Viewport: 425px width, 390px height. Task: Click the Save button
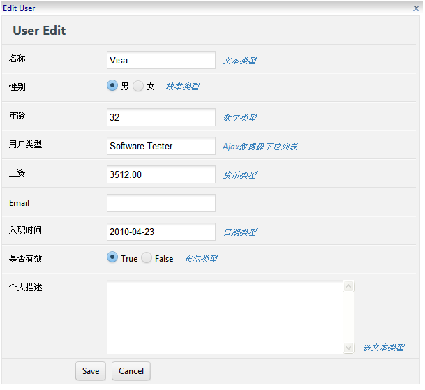pos(90,371)
